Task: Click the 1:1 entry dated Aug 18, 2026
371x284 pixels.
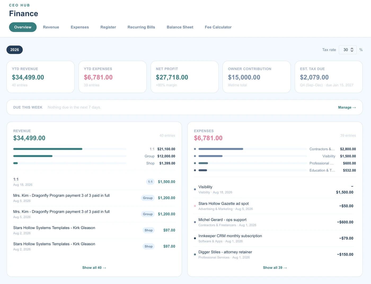Action: tap(94, 182)
